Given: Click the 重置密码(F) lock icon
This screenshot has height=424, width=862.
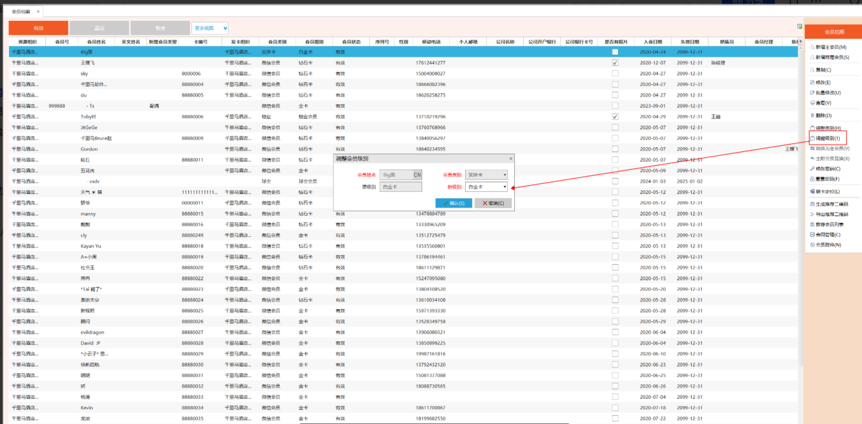Looking at the screenshot, I should [x=812, y=179].
